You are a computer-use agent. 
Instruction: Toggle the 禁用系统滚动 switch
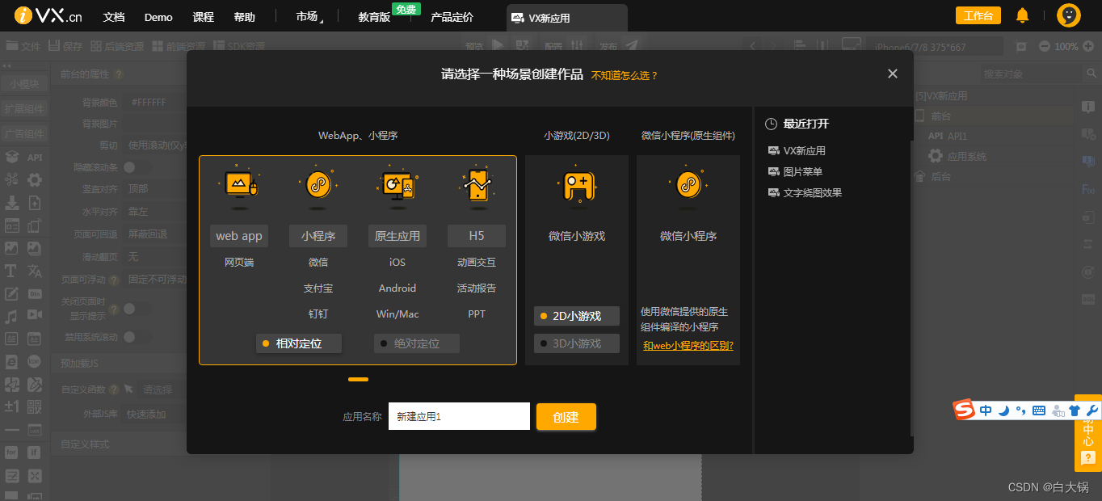pyautogui.click(x=137, y=337)
